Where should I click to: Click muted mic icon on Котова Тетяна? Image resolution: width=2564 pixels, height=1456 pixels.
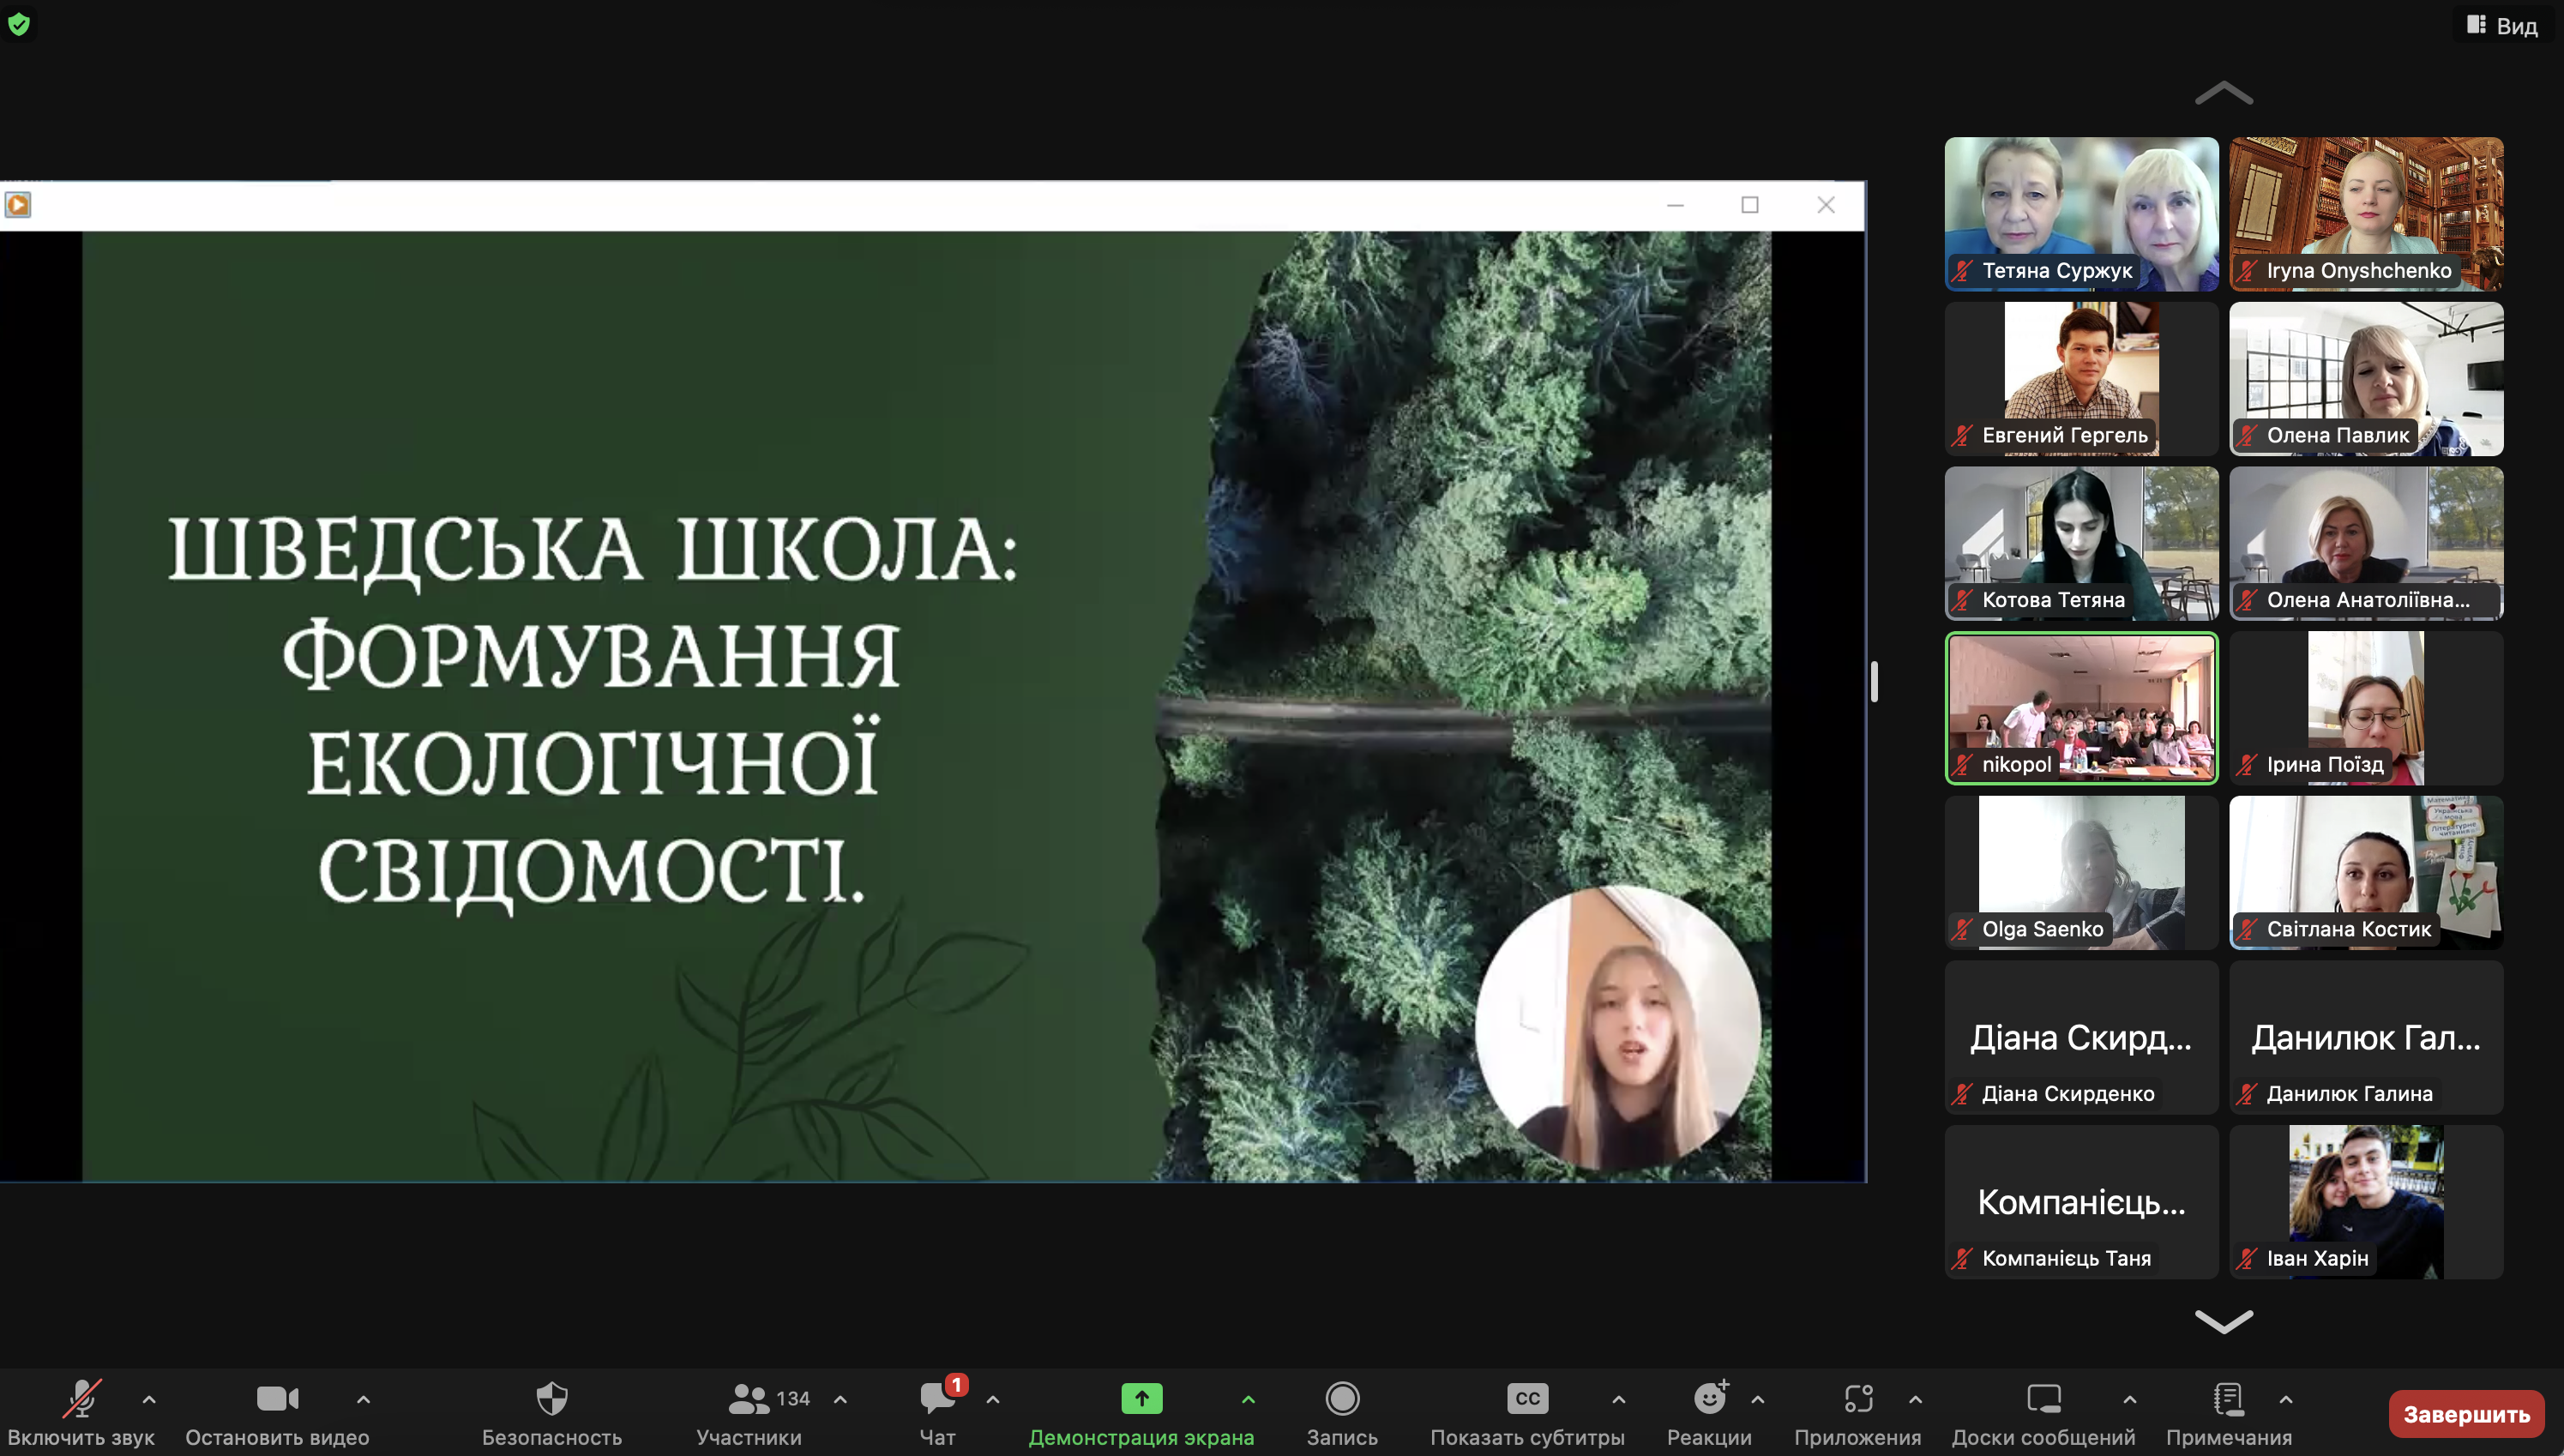point(1963,600)
